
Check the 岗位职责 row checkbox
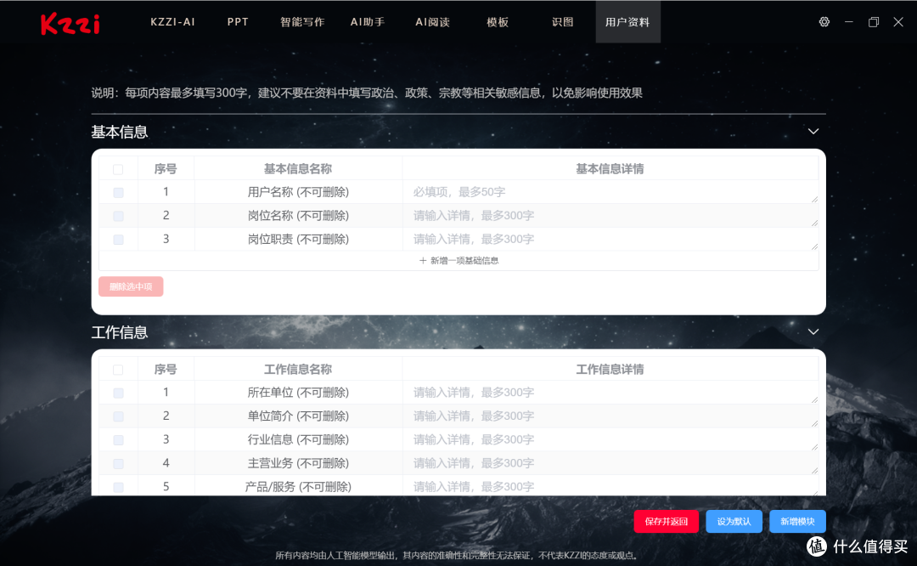pyautogui.click(x=118, y=240)
